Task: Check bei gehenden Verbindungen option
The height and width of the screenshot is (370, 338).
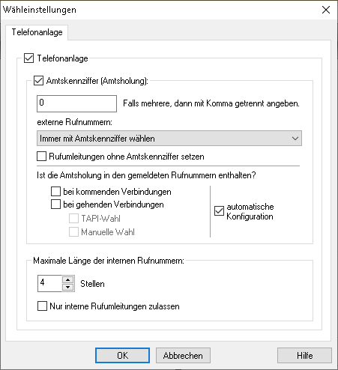Action: [55, 204]
